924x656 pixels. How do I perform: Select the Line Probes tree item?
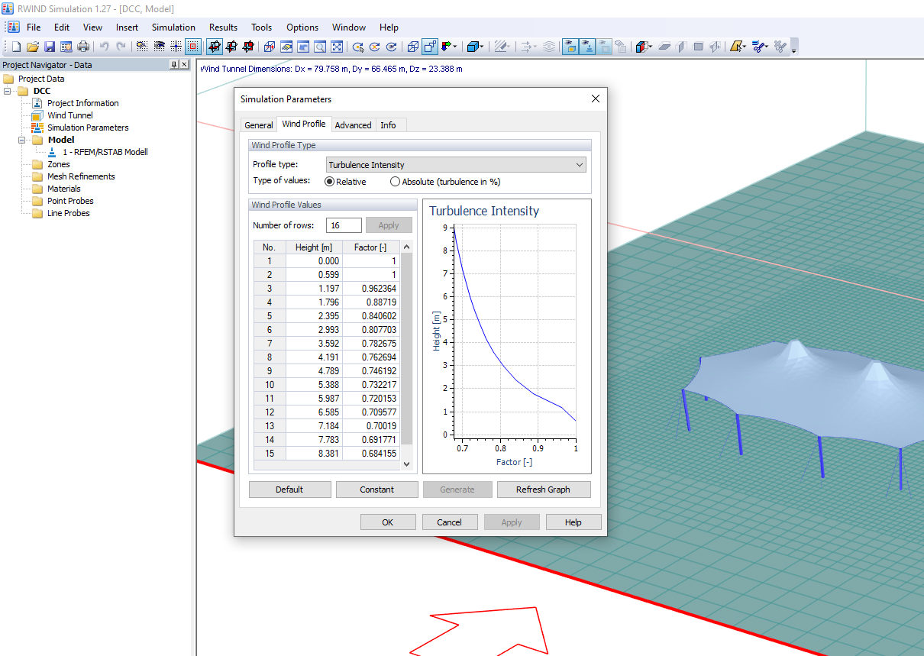(x=69, y=213)
